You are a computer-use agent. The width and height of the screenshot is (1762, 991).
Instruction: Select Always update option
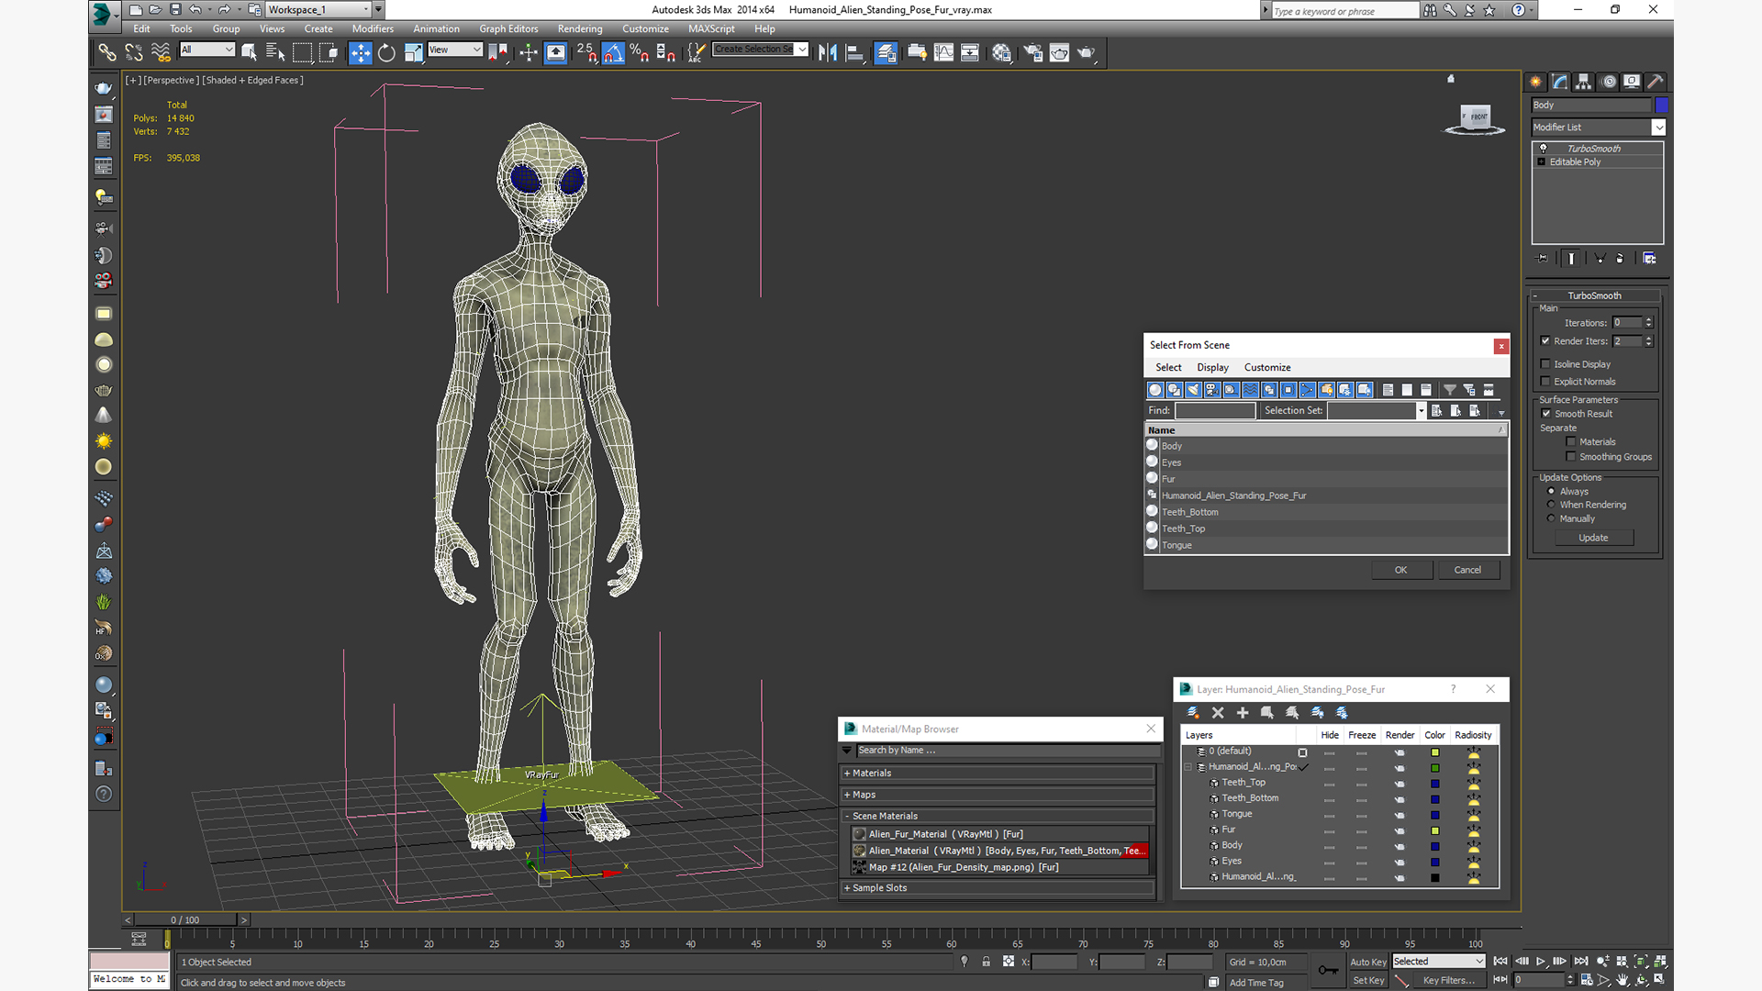[x=1551, y=491]
